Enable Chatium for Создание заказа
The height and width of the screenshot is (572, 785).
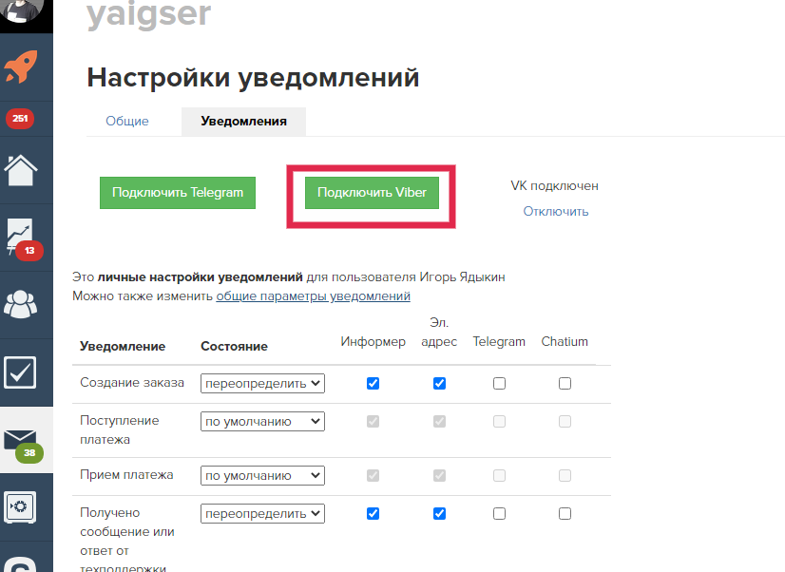[x=565, y=383]
